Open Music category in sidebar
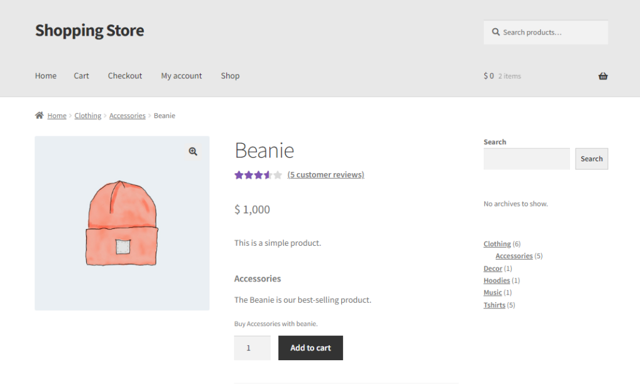 (492, 293)
